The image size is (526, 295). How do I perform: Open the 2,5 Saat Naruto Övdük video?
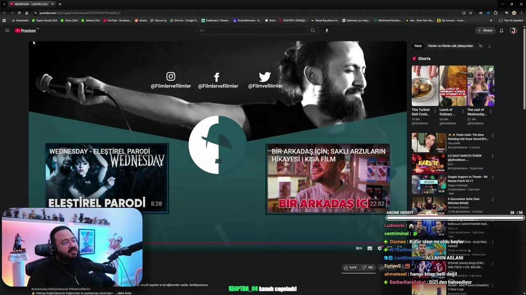pos(429,163)
